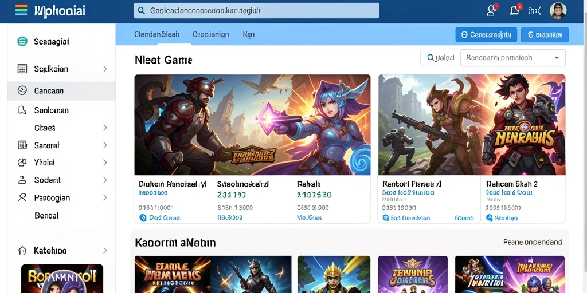Image resolution: width=587 pixels, height=293 pixels.
Task: Expand the Panbogian sidebar item arrow
Action: 105,197
